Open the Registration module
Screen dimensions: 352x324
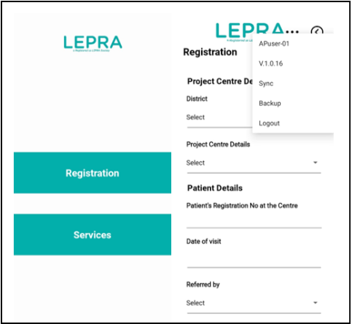click(93, 173)
